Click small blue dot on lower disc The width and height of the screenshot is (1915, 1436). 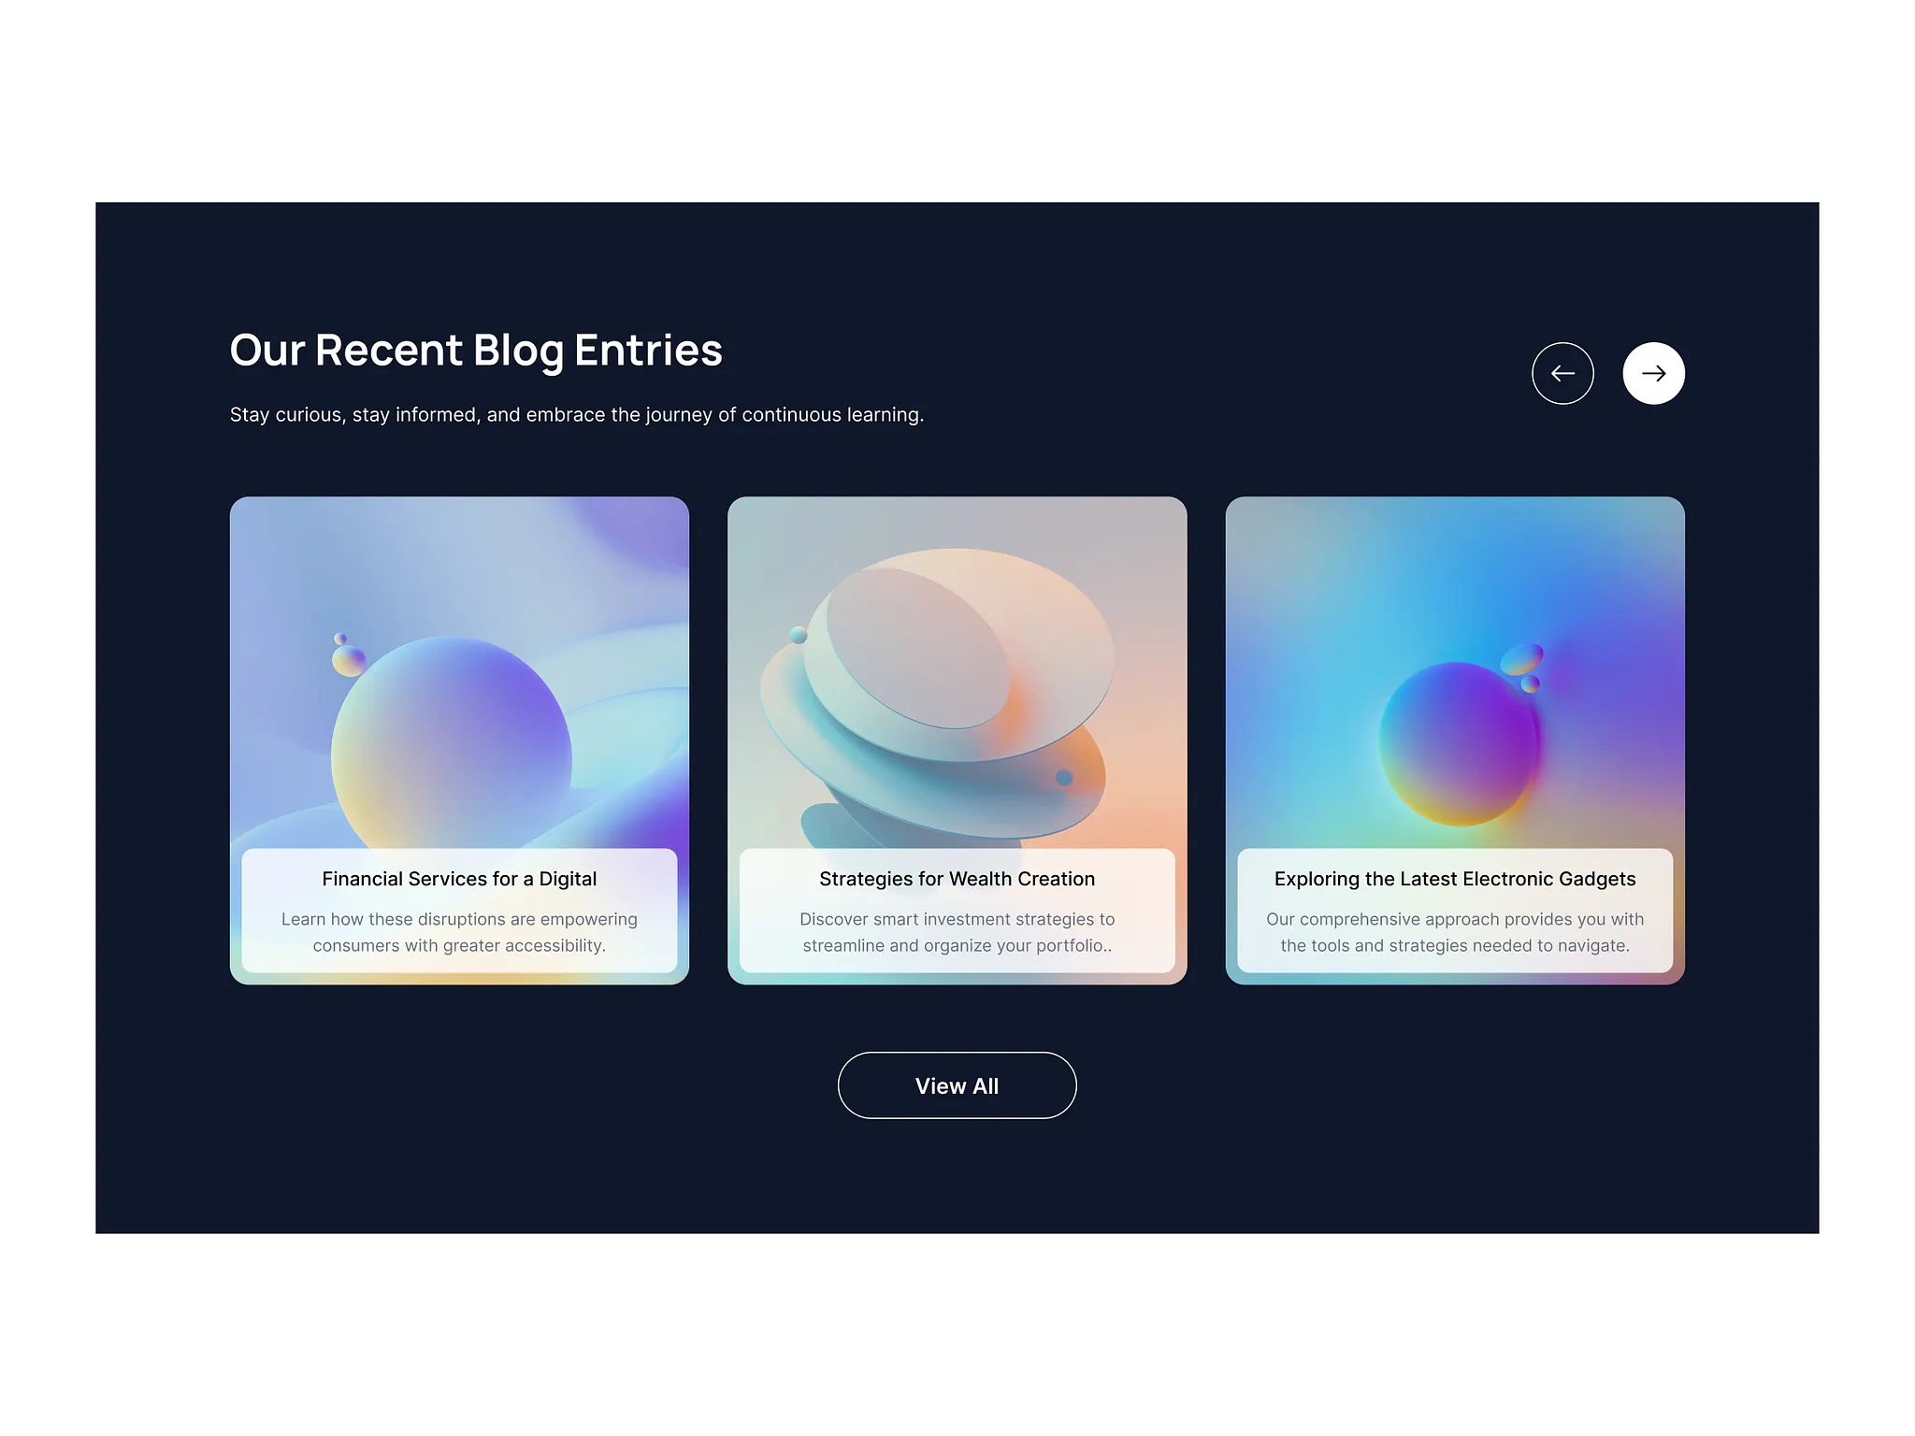pos(1064,778)
